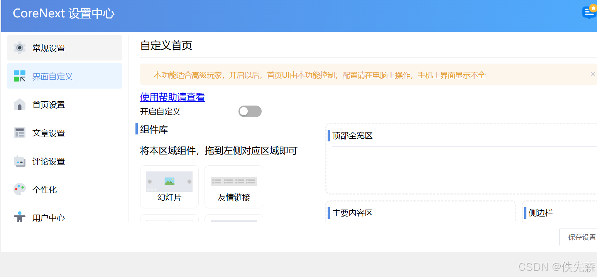
Task: Click the gear icon beside 常规设置
Action: pos(20,48)
